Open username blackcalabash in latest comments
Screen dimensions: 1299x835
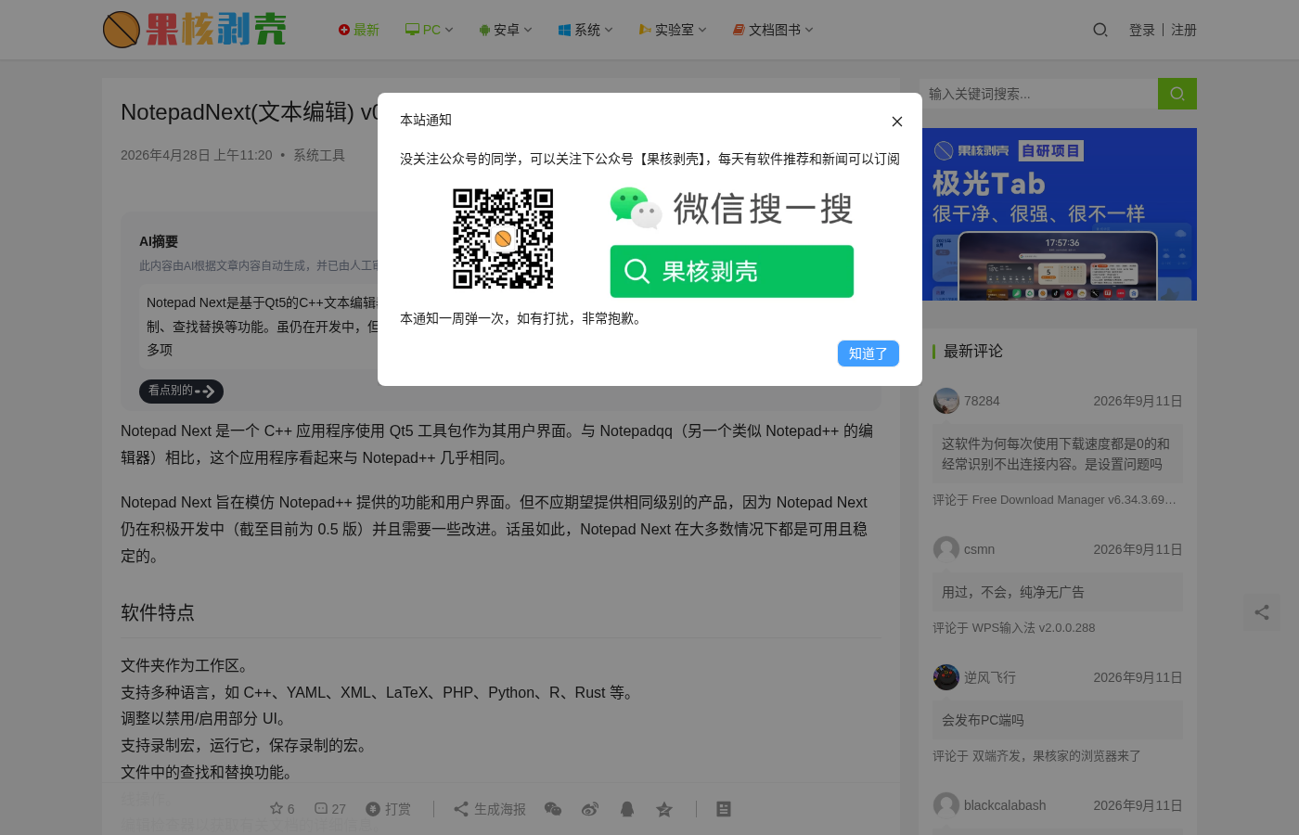tap(1005, 805)
